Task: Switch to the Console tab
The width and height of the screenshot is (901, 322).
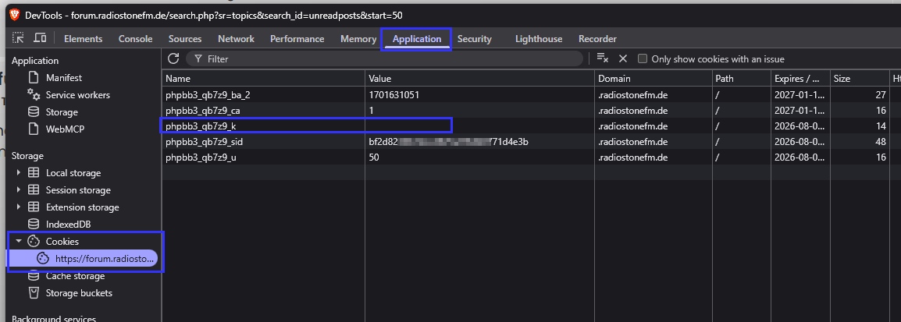Action: (x=136, y=38)
